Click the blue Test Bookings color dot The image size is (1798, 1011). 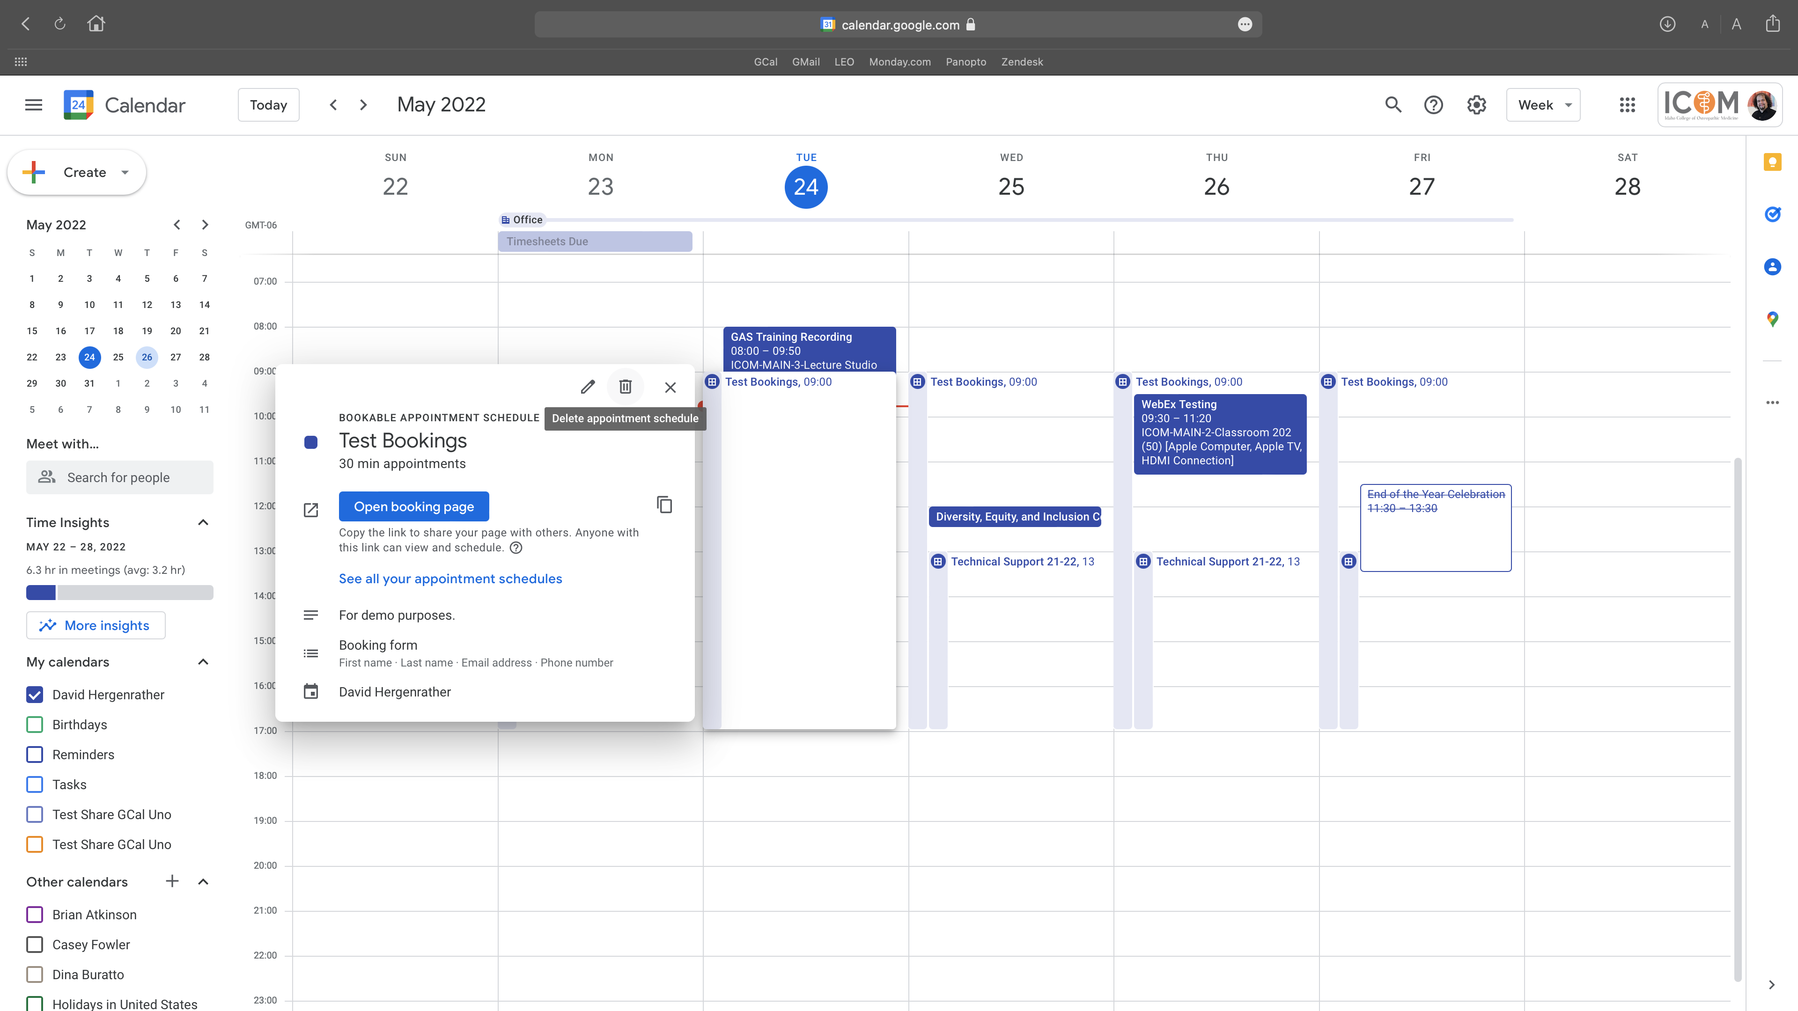click(x=311, y=442)
